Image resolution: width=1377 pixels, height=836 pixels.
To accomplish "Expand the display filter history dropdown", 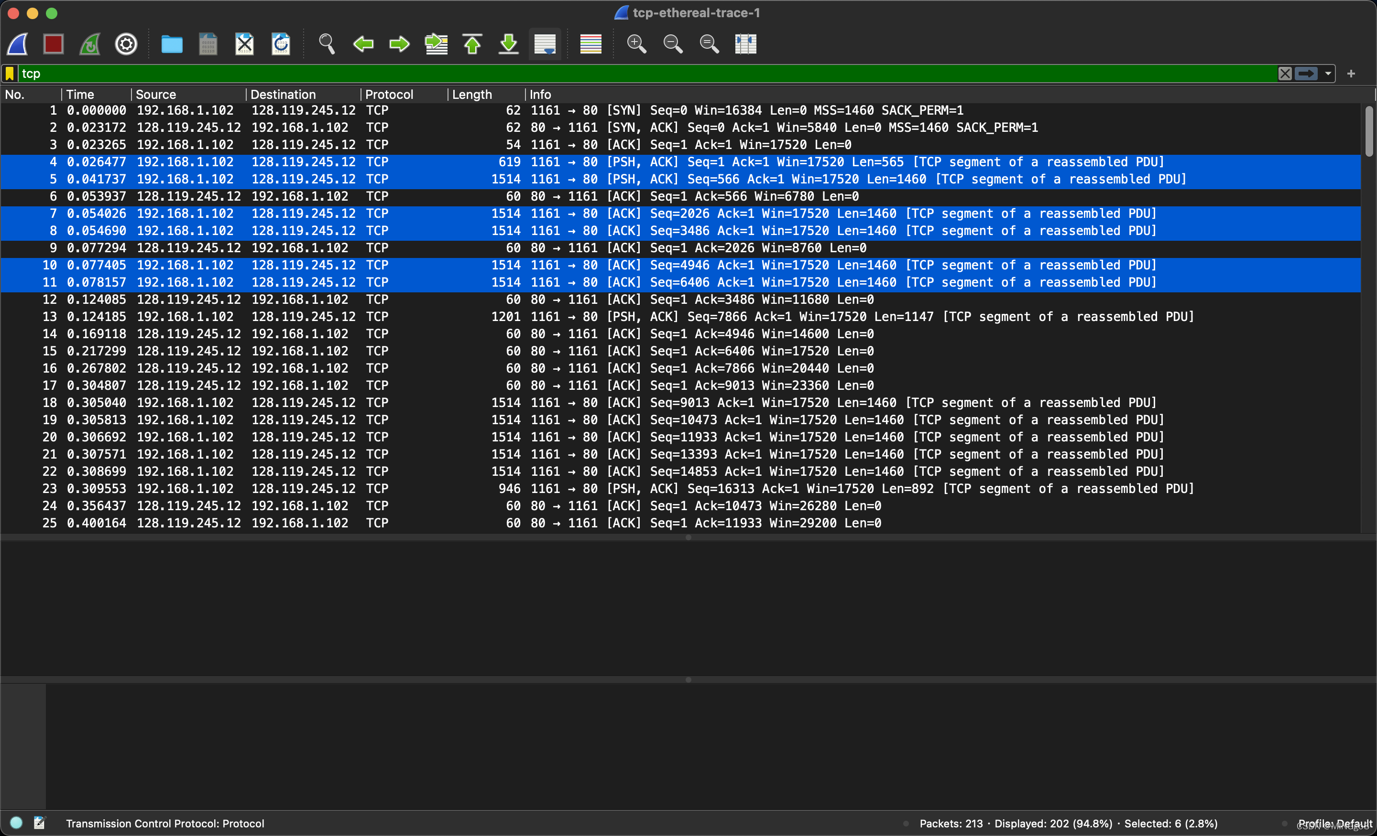I will click(1328, 74).
